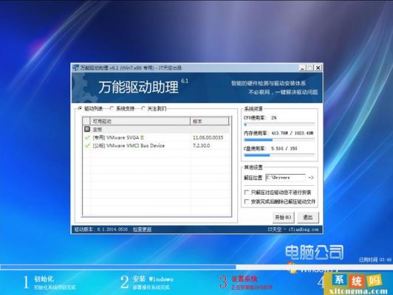Click the 可用驱动 column header
This screenshot has height=295, width=393.
[x=140, y=122]
